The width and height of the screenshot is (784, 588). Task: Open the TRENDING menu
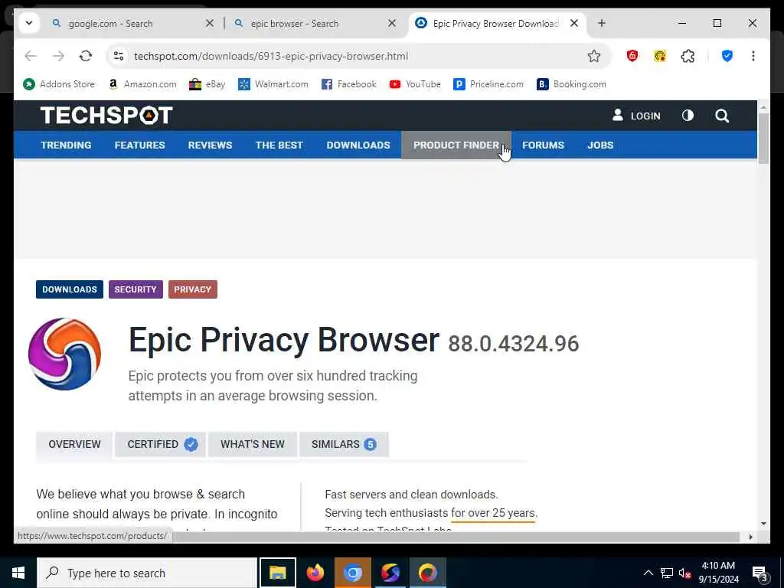pos(66,145)
